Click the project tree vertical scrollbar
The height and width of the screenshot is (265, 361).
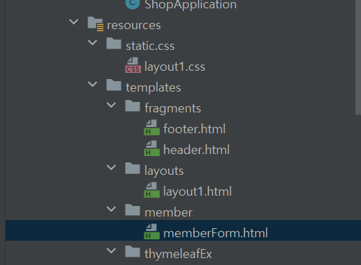[358, 58]
